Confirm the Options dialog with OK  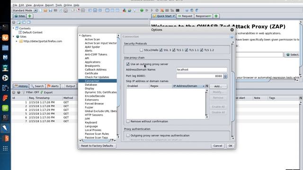coord(231,146)
